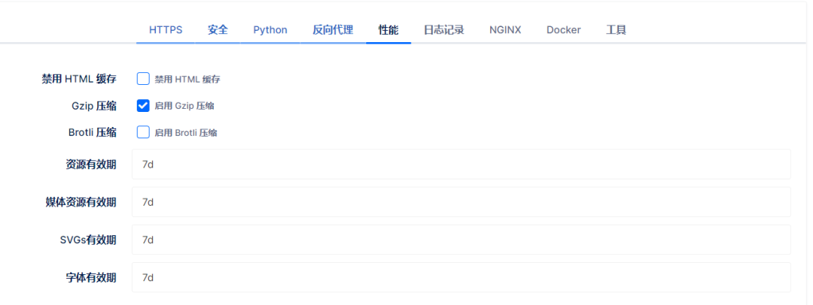Select the Python tab
Image resolution: width=813 pixels, height=305 pixels.
coord(270,30)
